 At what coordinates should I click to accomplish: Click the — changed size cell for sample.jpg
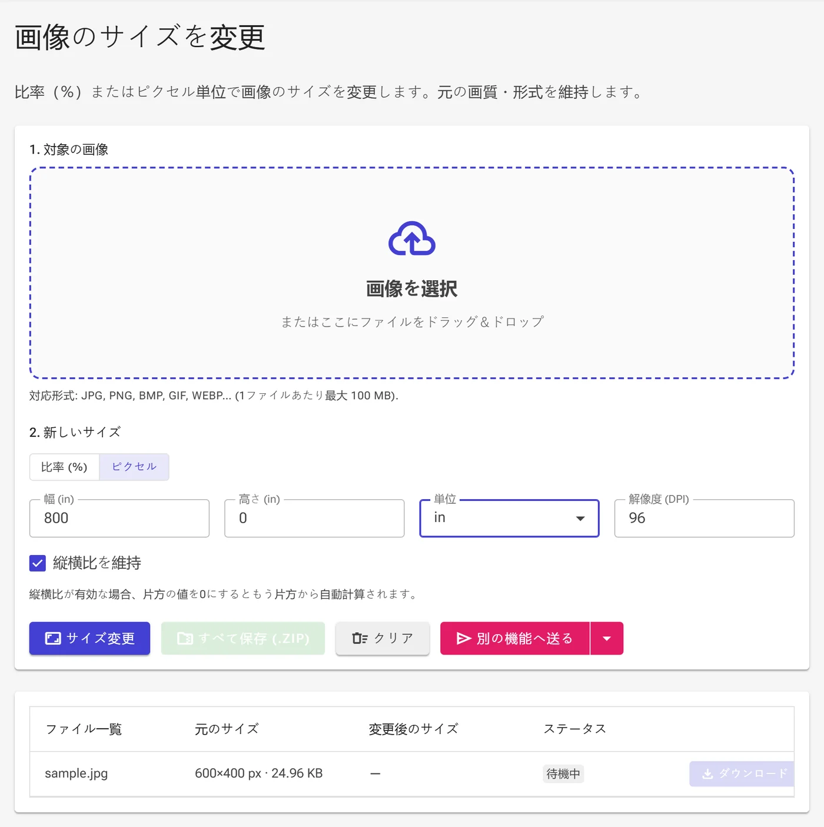tap(376, 773)
